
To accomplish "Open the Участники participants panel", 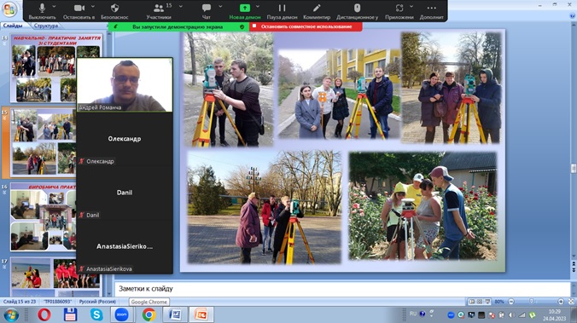I will (159, 11).
